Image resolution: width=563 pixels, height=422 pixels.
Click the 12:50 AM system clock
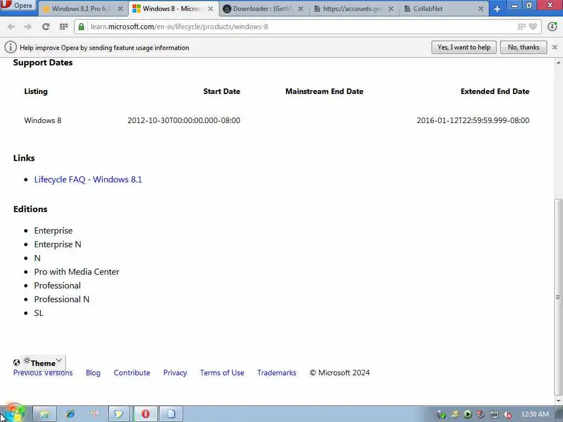coord(534,414)
